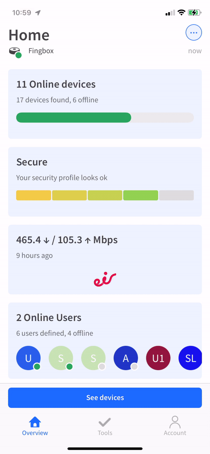Tap the A user avatar

point(126,358)
